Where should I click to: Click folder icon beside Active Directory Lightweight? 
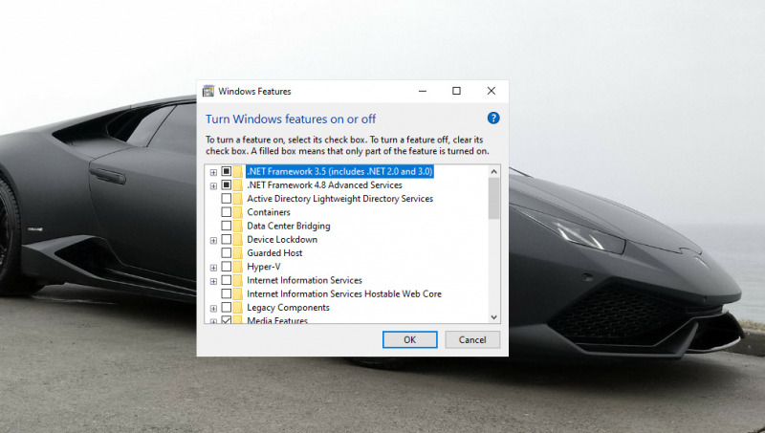[x=237, y=199]
